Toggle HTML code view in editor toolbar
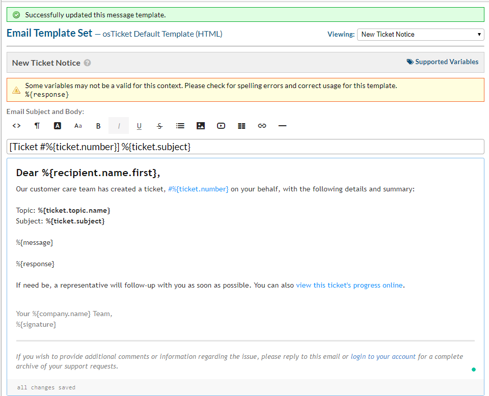Screen dimensions: 489x396 click(16, 126)
